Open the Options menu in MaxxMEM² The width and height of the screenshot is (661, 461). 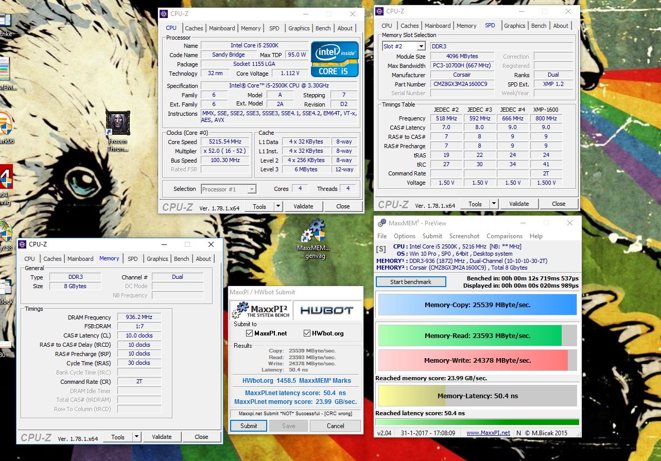(x=405, y=236)
